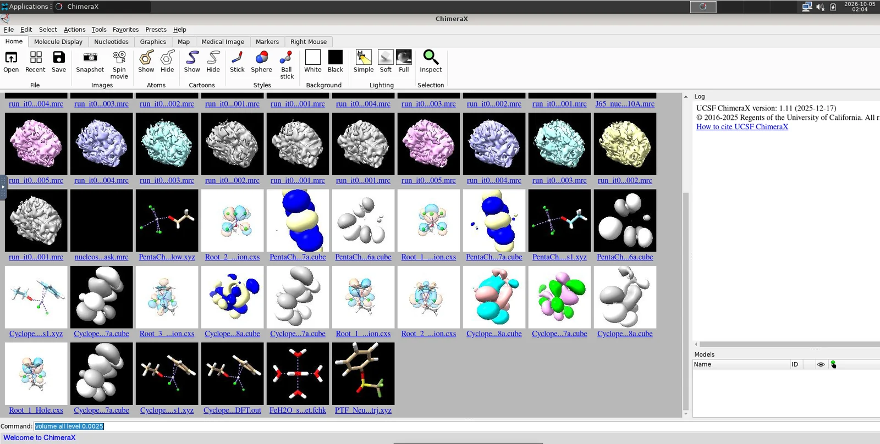
Task: Open the Select menu
Action: tap(48, 30)
